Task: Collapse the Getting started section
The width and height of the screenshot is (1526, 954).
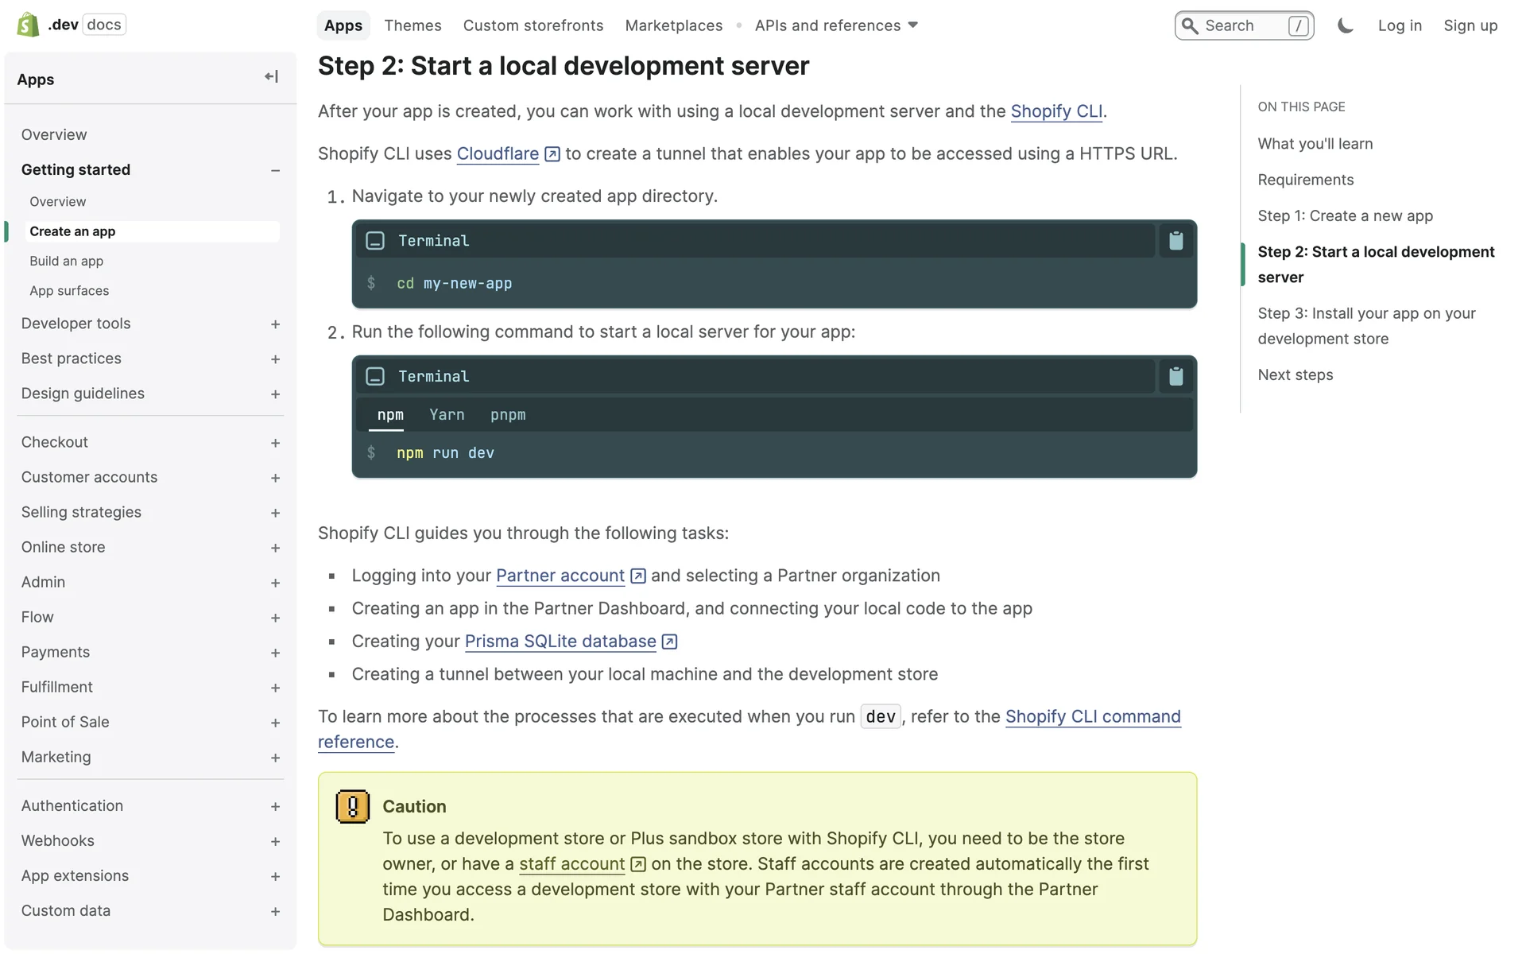Action: [275, 170]
